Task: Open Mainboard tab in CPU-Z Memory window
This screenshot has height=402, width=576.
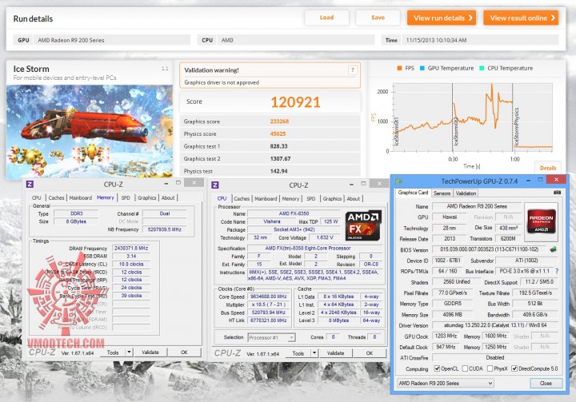Action: point(81,197)
